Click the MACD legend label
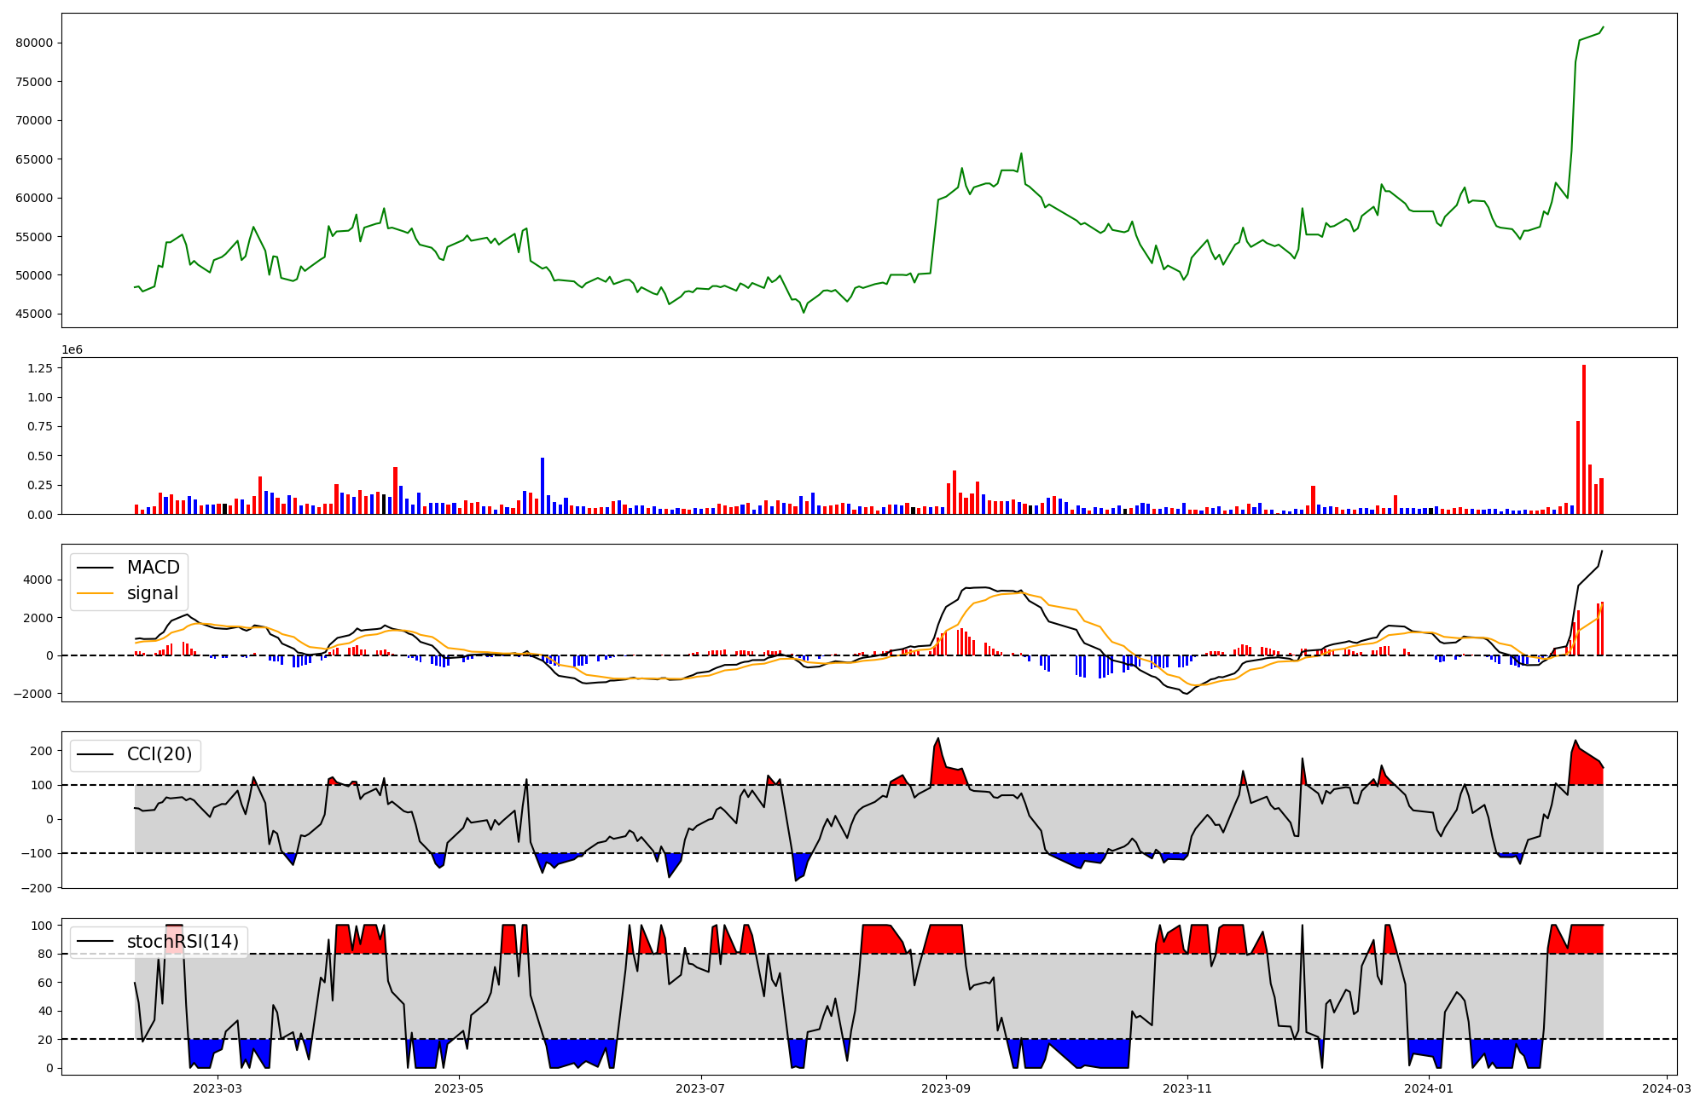Viewport: 1706px width, 1108px height. click(x=153, y=568)
